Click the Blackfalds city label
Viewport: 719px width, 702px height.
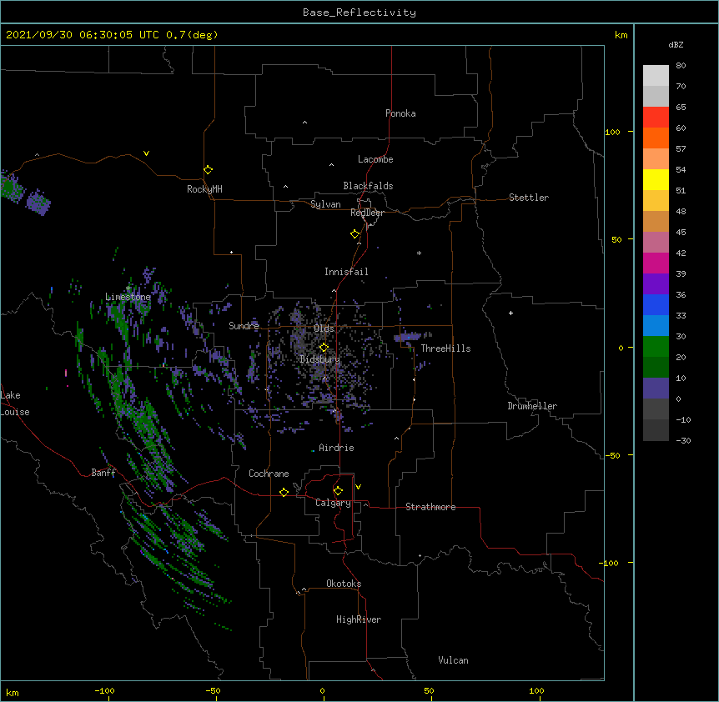pos(368,186)
